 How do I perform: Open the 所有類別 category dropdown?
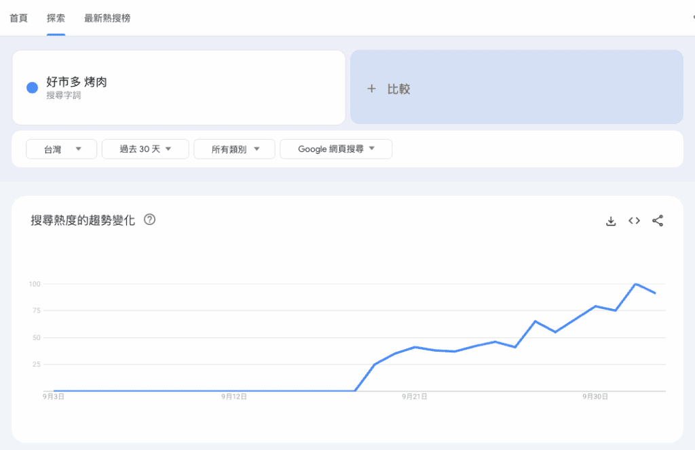pyautogui.click(x=234, y=149)
